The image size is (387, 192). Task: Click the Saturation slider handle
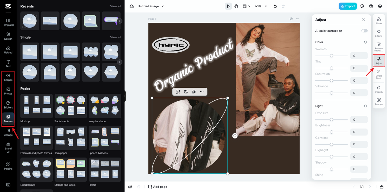(331, 80)
